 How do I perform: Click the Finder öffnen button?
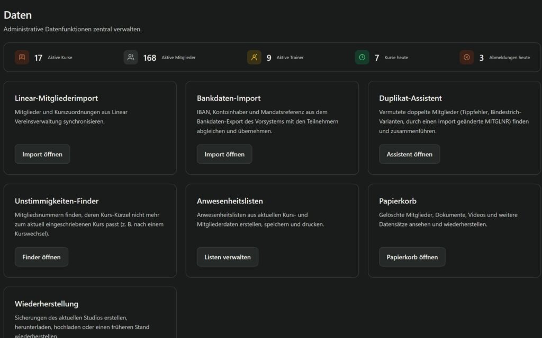[41, 257]
